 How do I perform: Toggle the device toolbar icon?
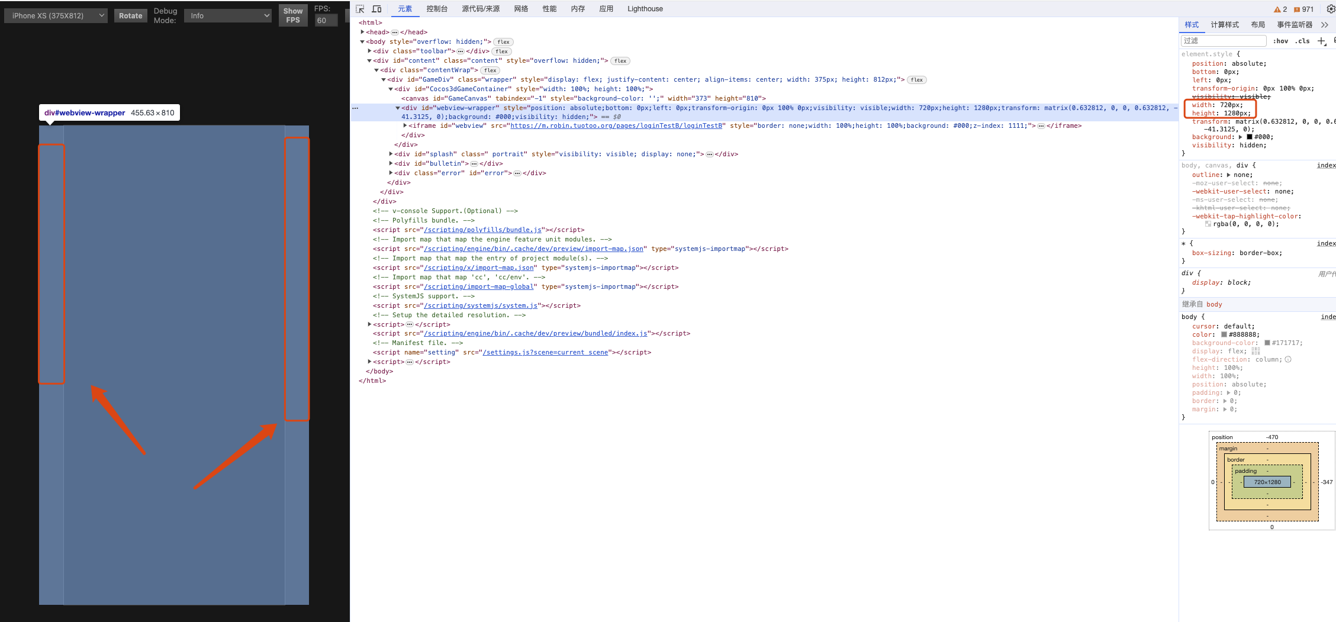point(376,9)
